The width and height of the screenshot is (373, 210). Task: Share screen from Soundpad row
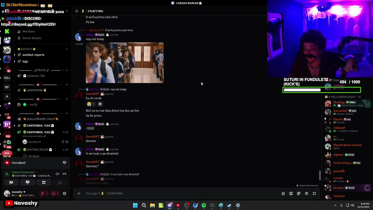(x=64, y=163)
